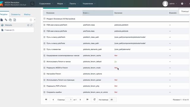
Task: Open the search magnifier in top bar
Action: (x=32, y=4)
